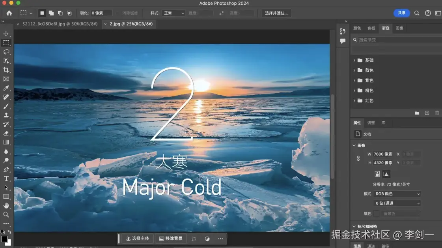Click 选择主体 in contextual bar
The width and height of the screenshot is (442, 248).
click(x=138, y=239)
